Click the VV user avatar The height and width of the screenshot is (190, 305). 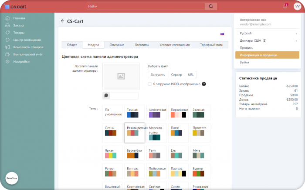(x=297, y=7)
